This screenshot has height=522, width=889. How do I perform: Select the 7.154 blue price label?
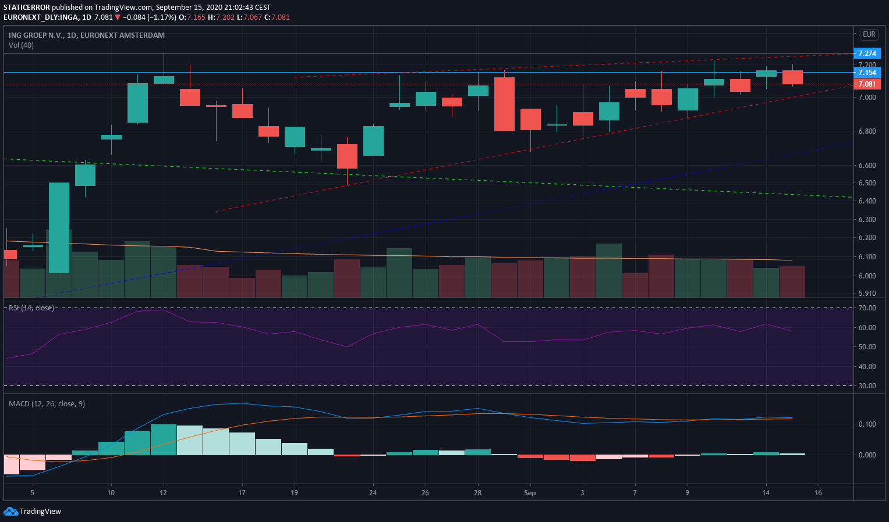(867, 73)
